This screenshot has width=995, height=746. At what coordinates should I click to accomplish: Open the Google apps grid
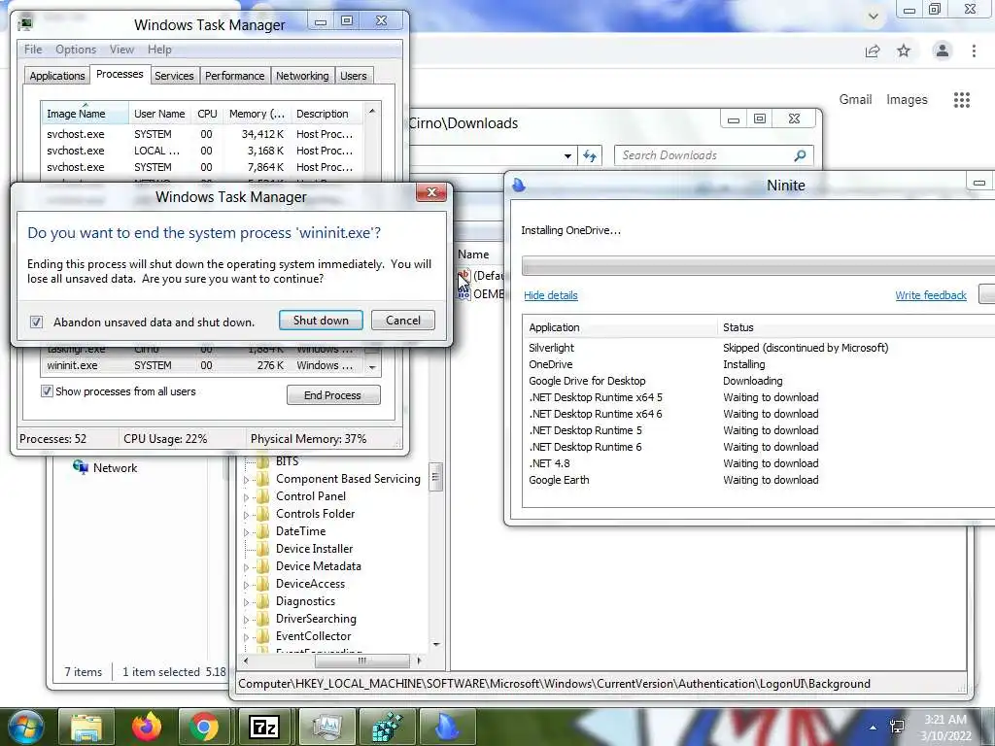pos(961,100)
